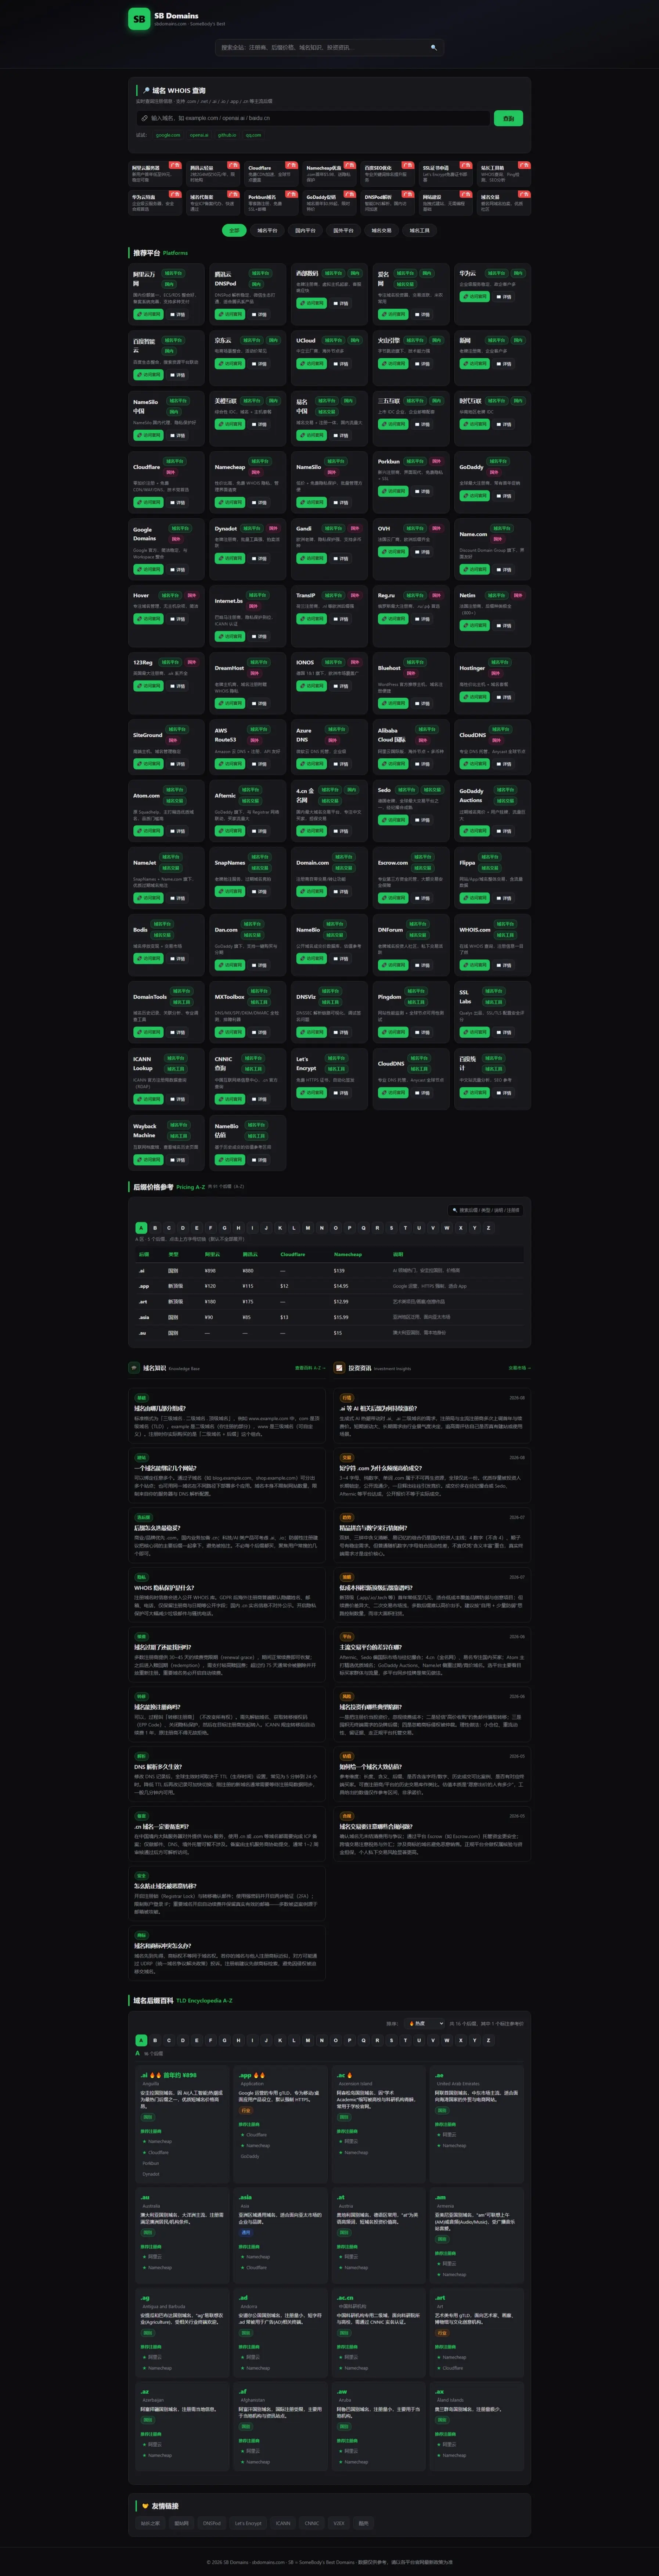Select letter C in the pricing A-Z bar
Image resolution: width=659 pixels, height=2576 pixels.
click(169, 1228)
